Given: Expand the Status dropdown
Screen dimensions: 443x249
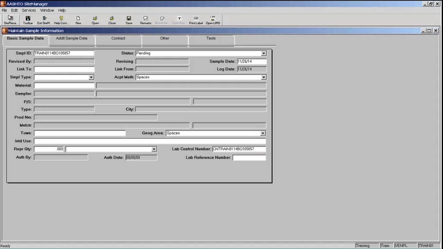Looking at the screenshot, I should [x=264, y=53].
